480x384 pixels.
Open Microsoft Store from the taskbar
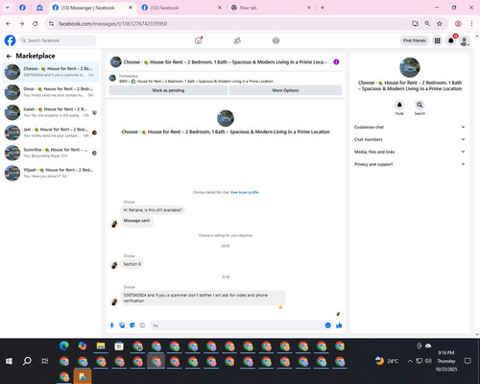point(119,346)
